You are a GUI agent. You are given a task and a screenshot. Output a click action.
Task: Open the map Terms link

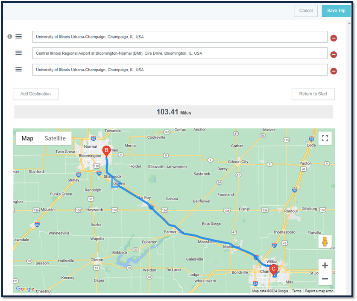pyautogui.click(x=296, y=291)
